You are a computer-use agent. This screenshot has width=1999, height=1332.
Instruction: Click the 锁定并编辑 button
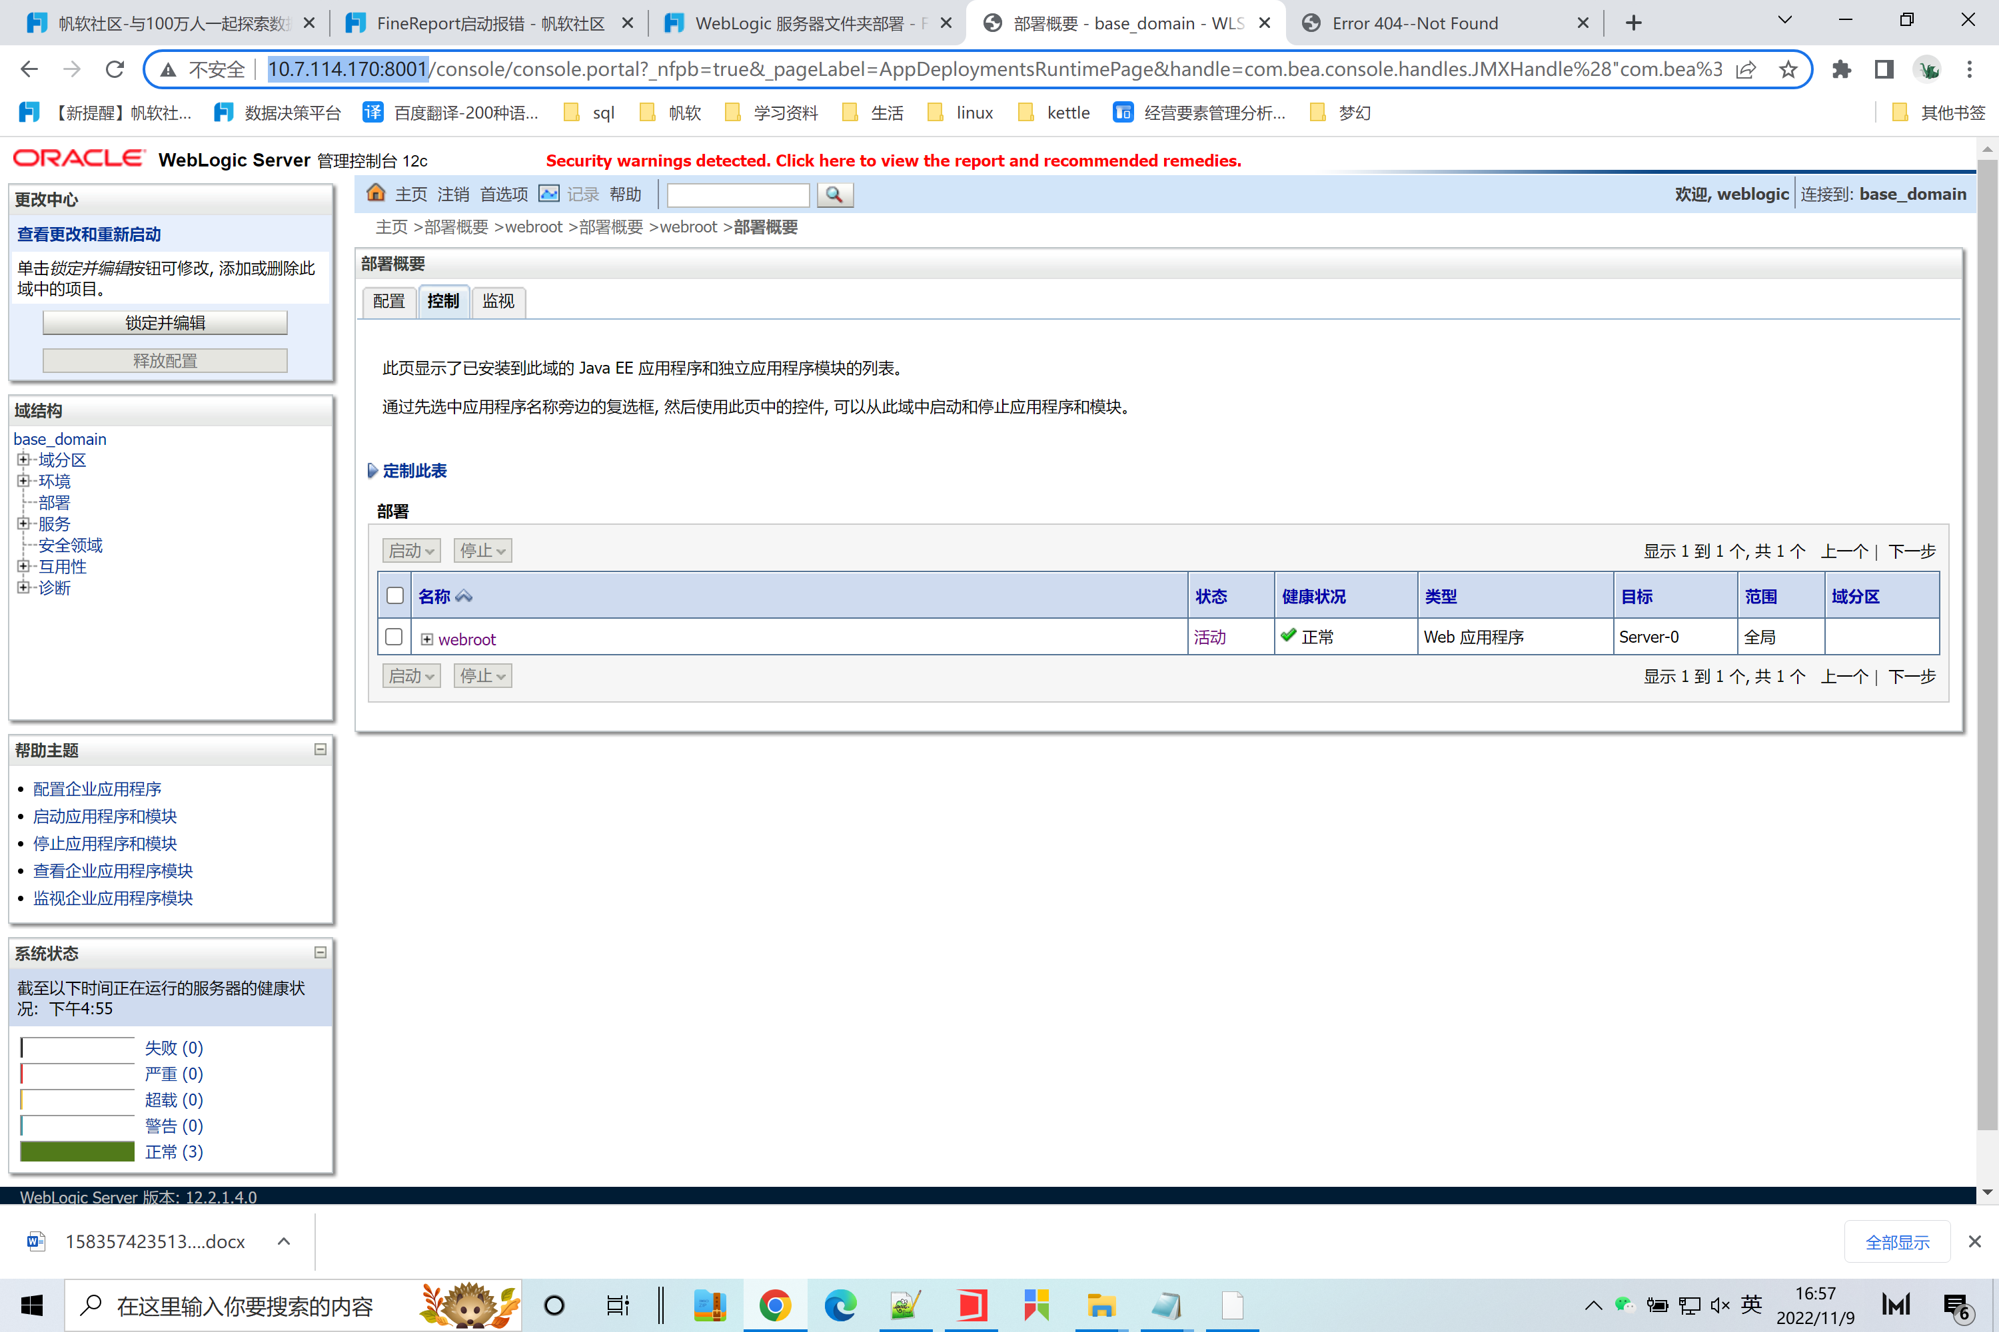[x=165, y=323]
